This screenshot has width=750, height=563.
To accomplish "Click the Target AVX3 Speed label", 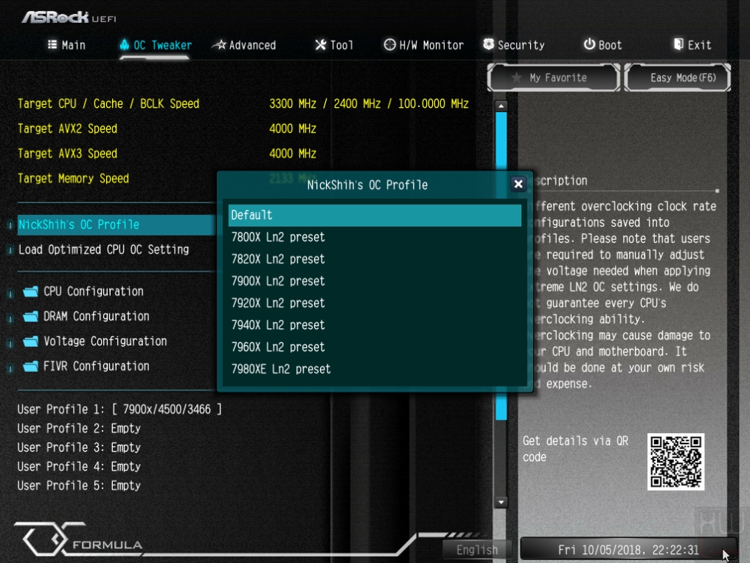I will click(x=67, y=153).
